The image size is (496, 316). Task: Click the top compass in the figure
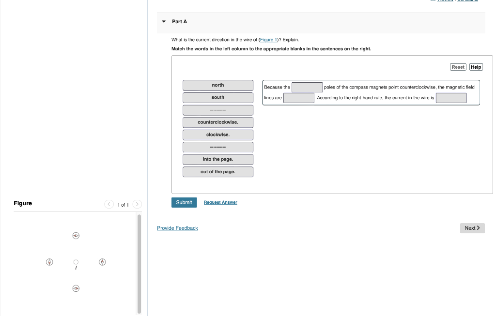(76, 236)
